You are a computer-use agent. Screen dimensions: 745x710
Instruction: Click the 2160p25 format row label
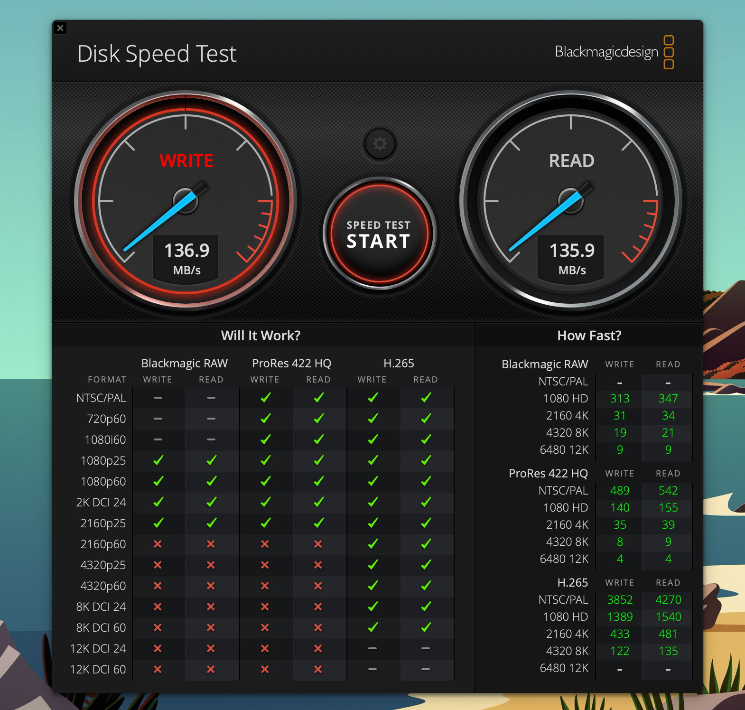click(103, 523)
